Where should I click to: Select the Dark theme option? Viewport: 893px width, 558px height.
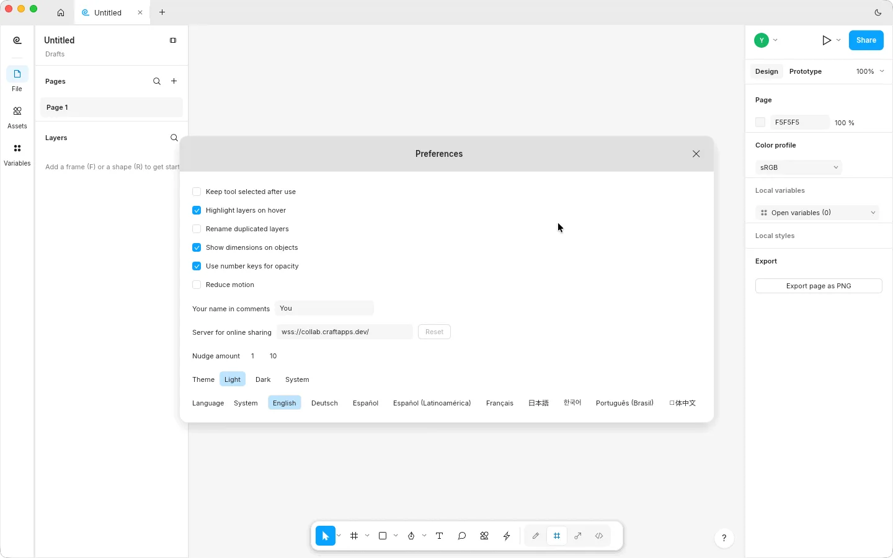263,379
